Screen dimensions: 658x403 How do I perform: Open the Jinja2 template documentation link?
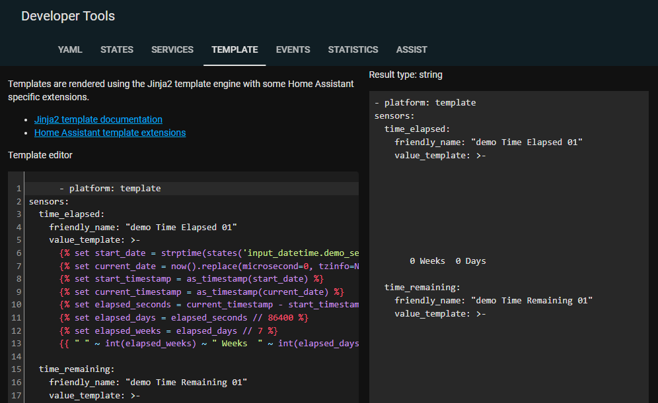[x=98, y=119]
